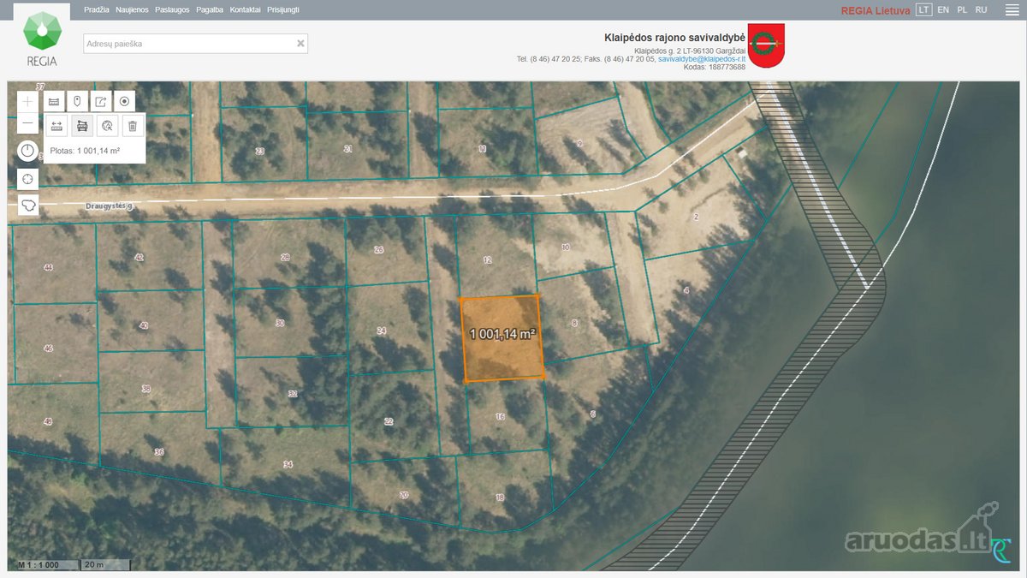Focus the Adresų paieška search field
This screenshot has width=1027, height=578.
coord(195,44)
